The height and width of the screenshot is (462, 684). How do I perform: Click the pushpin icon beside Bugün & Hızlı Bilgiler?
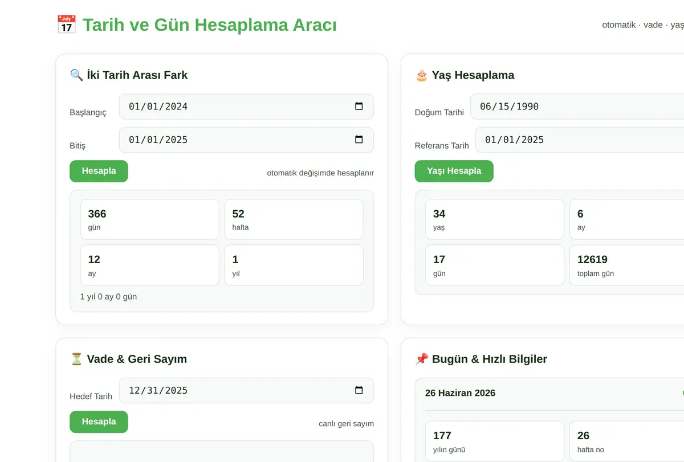(x=422, y=359)
